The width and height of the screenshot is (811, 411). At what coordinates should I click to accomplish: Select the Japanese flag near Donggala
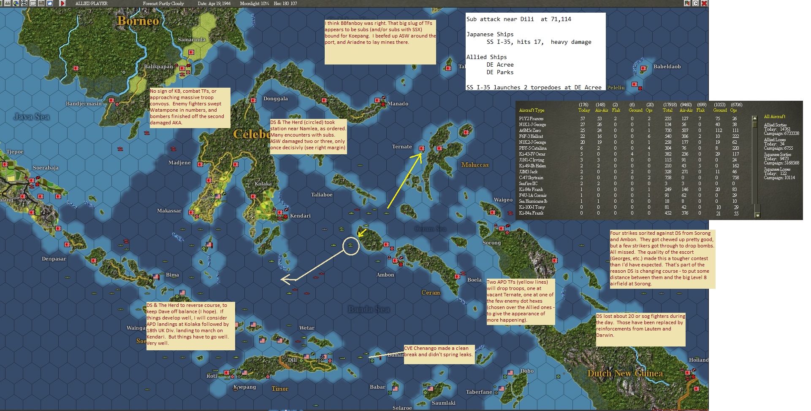coord(253,100)
